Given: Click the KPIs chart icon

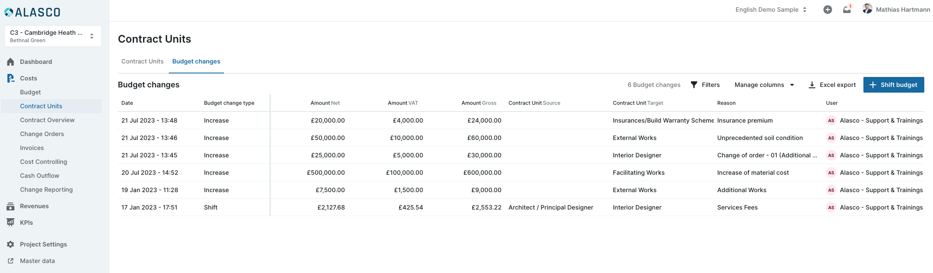Looking at the screenshot, I should click(x=10, y=223).
